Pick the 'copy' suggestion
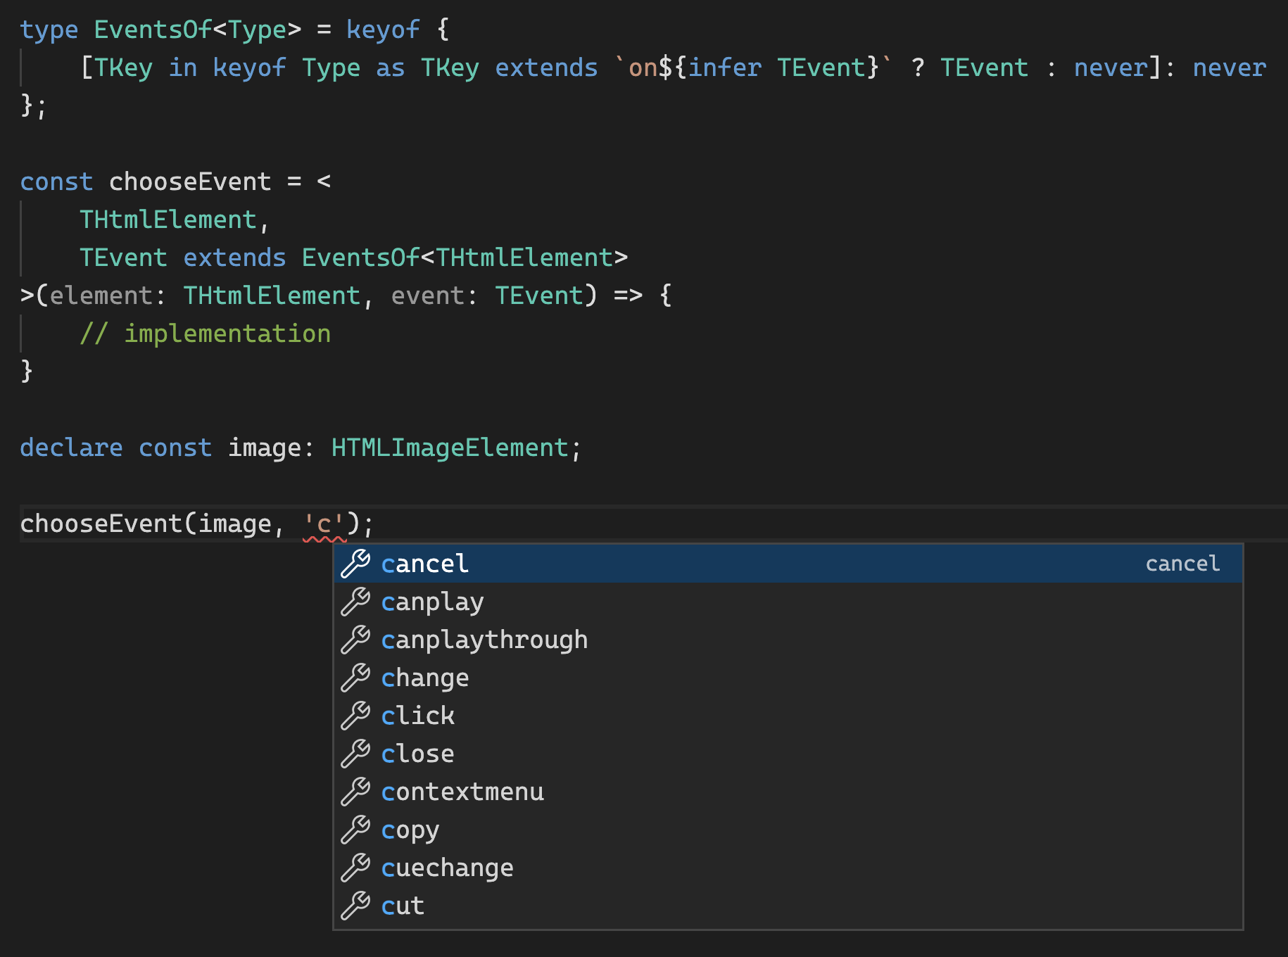The height and width of the screenshot is (957, 1288). click(x=788, y=830)
